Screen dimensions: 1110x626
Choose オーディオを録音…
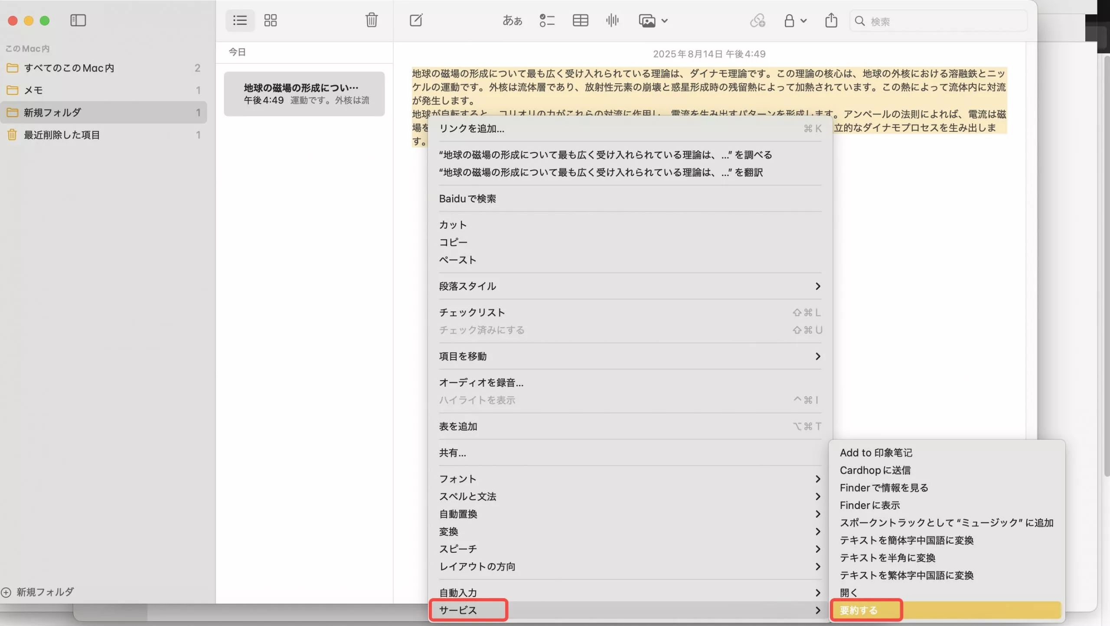[x=630, y=383]
